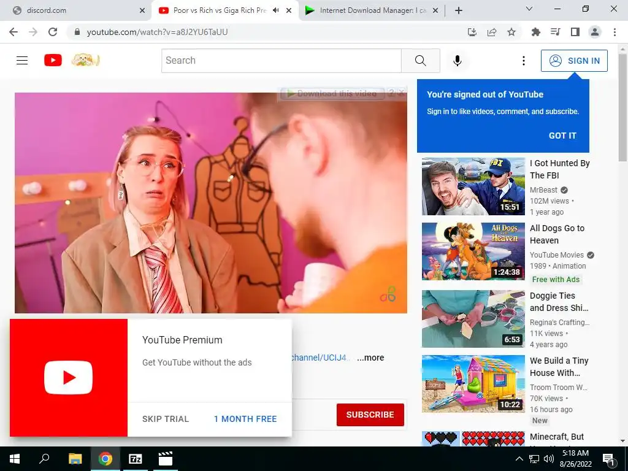
Task: Open media controls icon in toolbar
Action: 556,32
